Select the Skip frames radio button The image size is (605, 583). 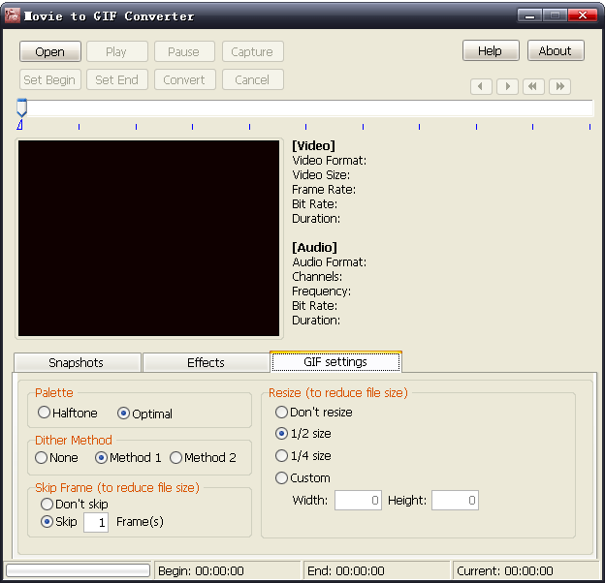[x=58, y=522]
